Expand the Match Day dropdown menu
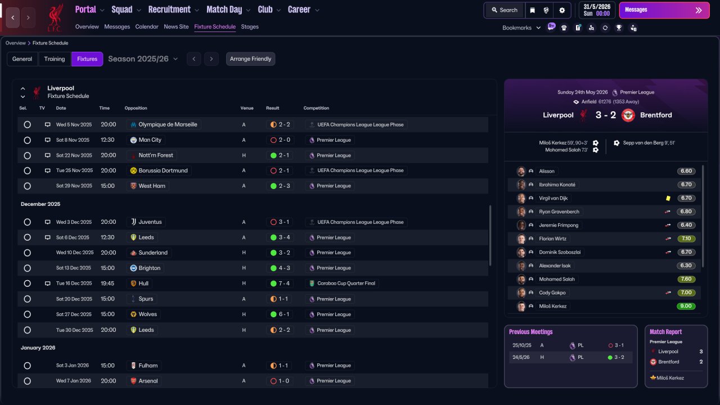The image size is (720, 405). coord(228,10)
